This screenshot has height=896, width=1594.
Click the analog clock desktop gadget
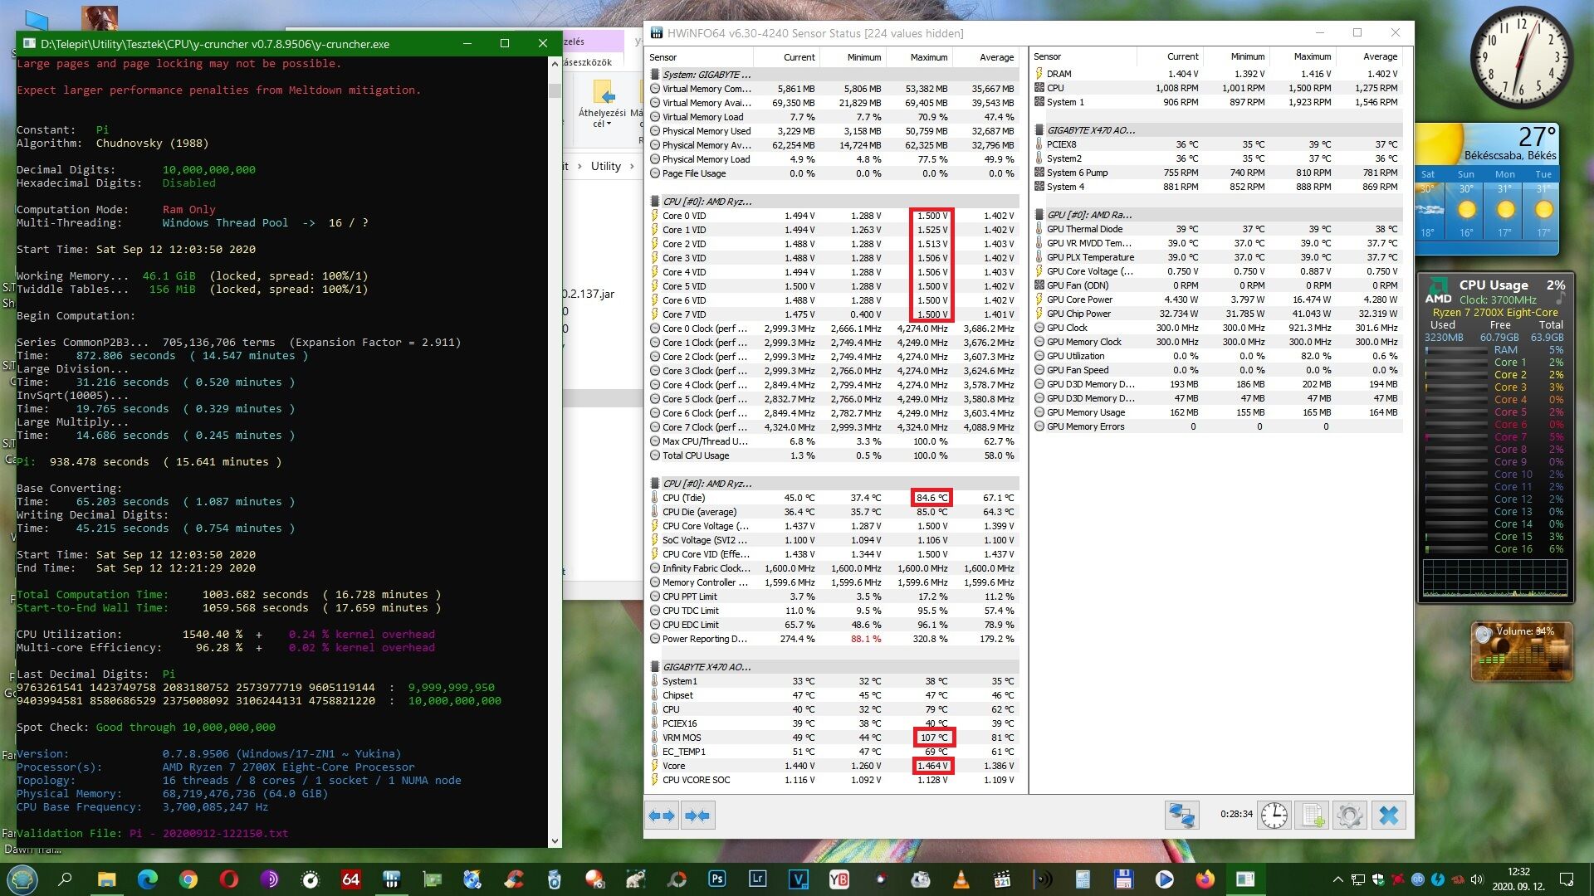click(1521, 58)
